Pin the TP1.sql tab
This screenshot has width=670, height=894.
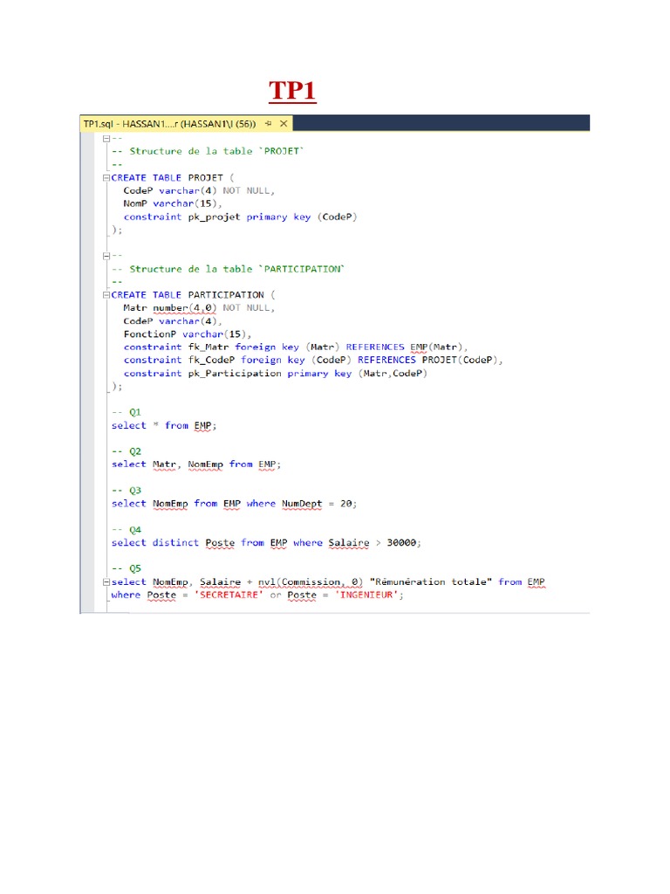click(269, 124)
